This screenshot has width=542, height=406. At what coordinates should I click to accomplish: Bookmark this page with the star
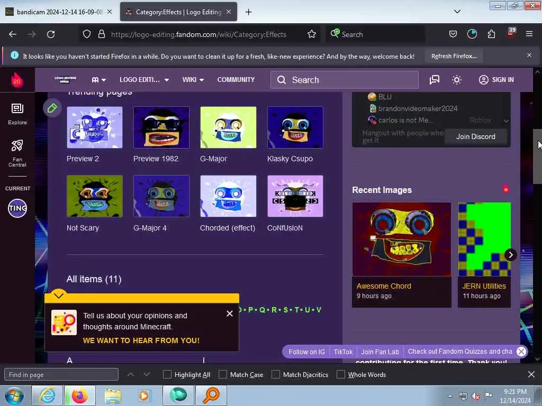(x=311, y=34)
